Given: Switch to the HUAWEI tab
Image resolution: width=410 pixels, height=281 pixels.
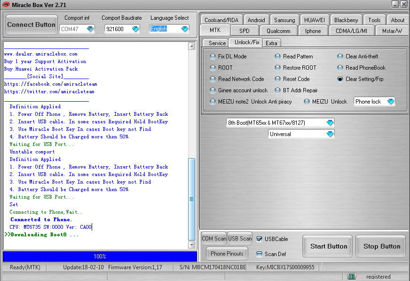Looking at the screenshot, I should tap(315, 20).
